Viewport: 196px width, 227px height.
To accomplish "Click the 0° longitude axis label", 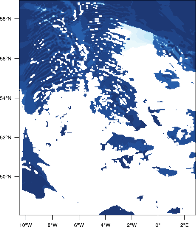I will tap(158, 225).
